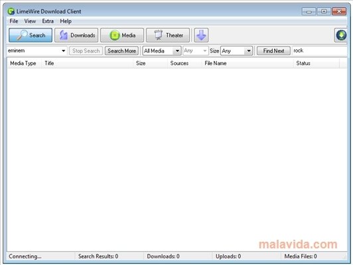Screen dimensions: 353x265
Task: Open the All Media type dropdown
Action: coord(162,50)
